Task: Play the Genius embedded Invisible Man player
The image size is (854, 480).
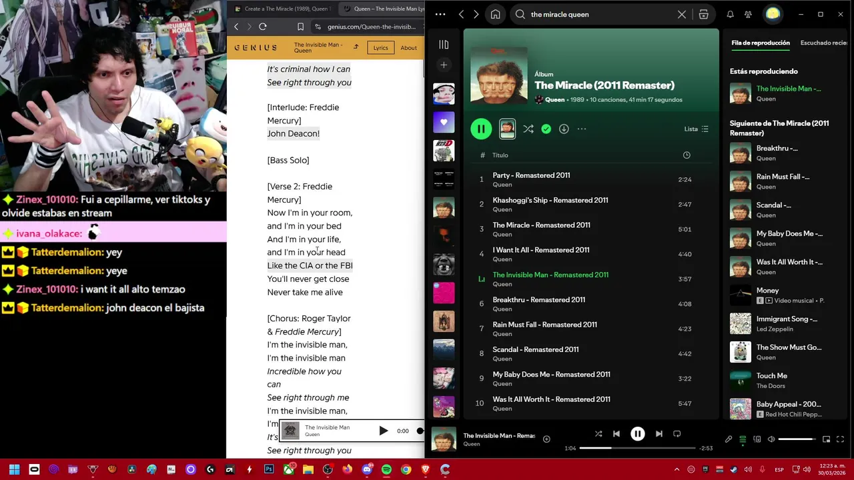Action: (383, 431)
